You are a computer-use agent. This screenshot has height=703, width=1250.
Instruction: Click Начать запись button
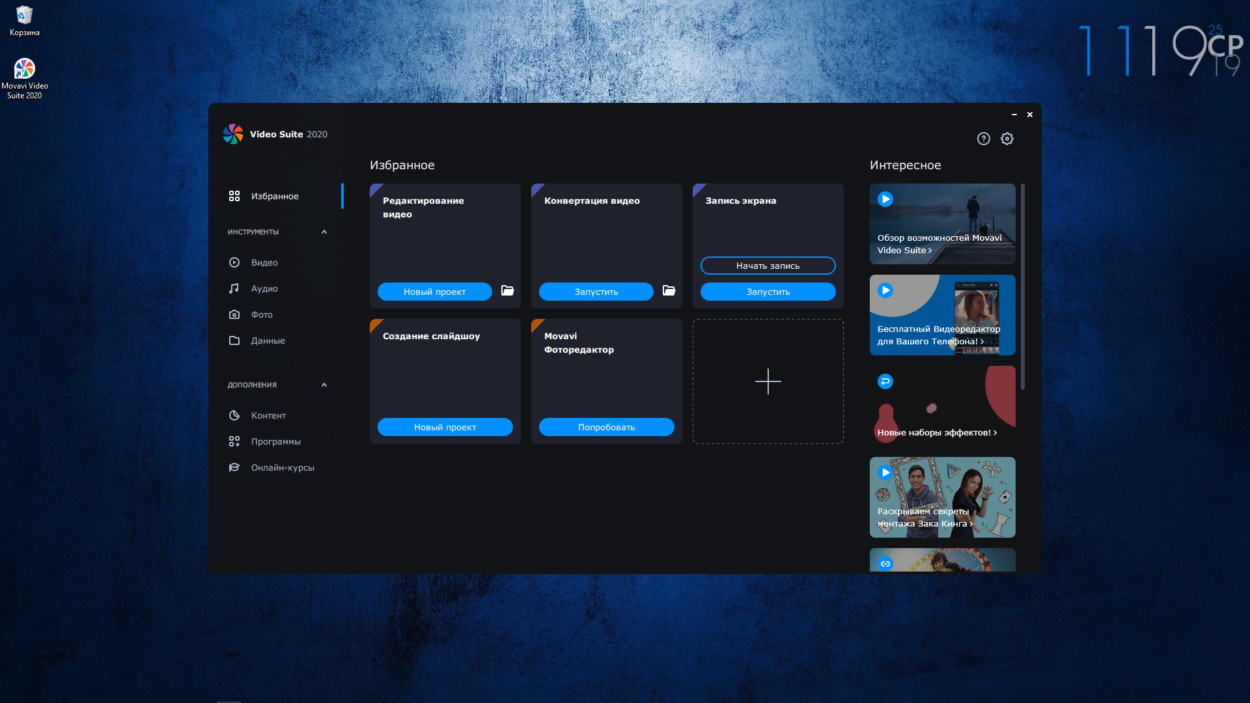(x=768, y=266)
